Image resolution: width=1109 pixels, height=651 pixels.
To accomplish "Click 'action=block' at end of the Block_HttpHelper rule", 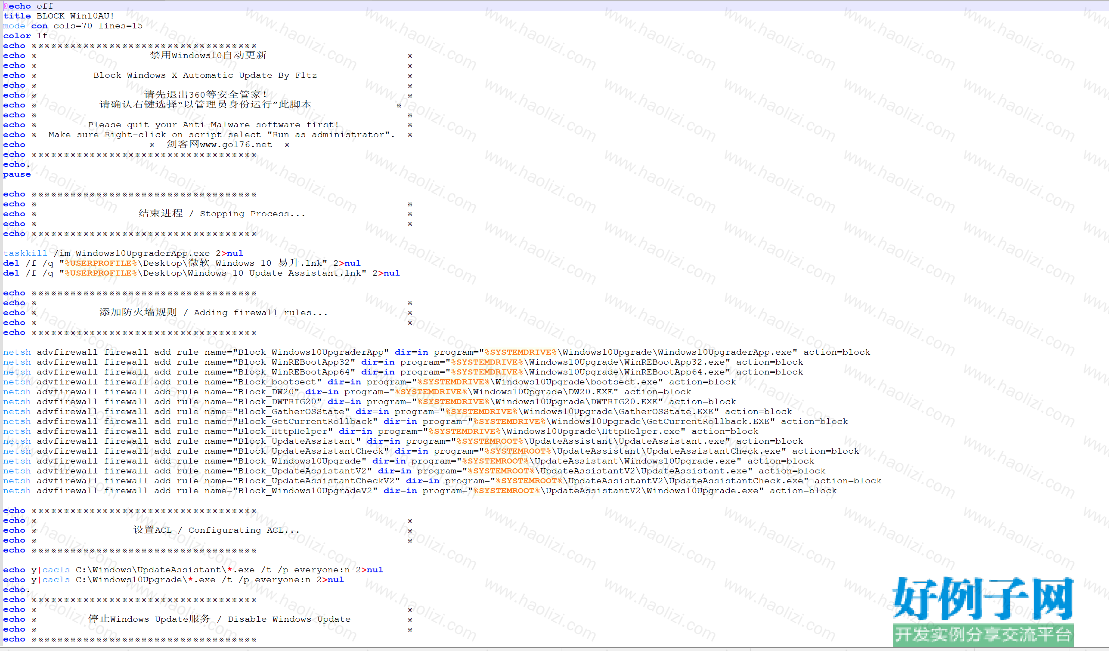I will (x=725, y=431).
